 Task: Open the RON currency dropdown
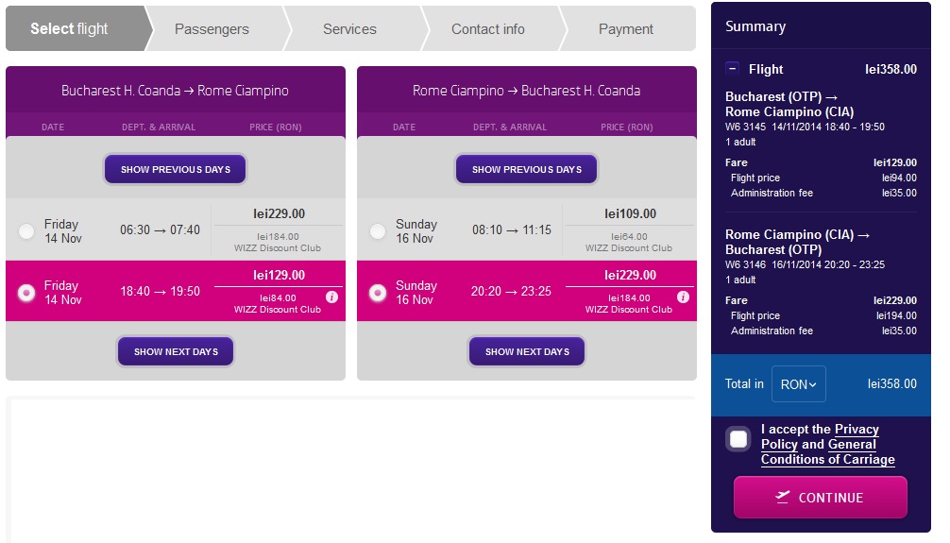(798, 384)
